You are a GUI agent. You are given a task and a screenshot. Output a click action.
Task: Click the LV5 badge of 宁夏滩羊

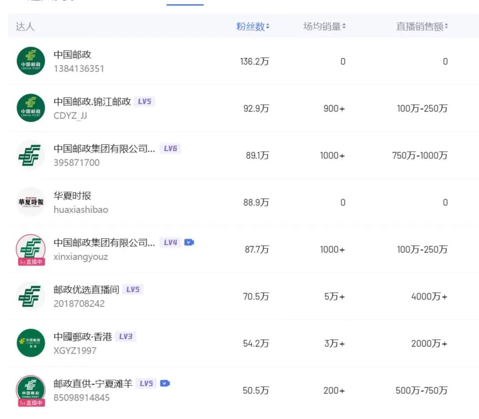[x=146, y=384]
